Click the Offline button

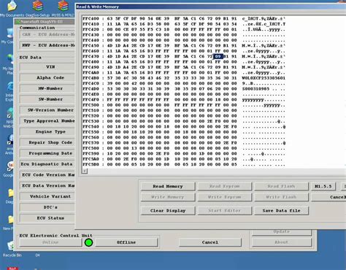point(126,242)
